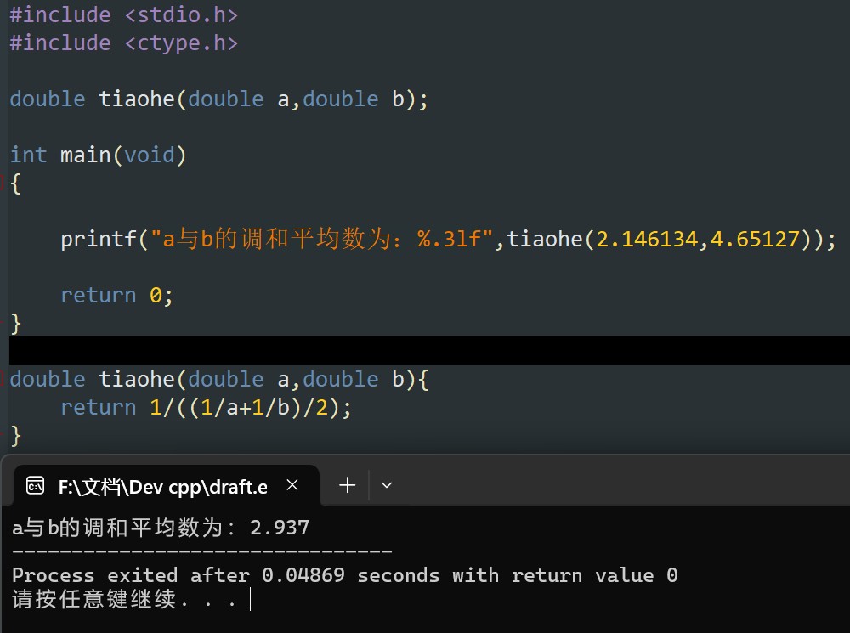850x633 pixels.
Task: Expand the terminal profile dropdown chevron
Action: [x=387, y=485]
